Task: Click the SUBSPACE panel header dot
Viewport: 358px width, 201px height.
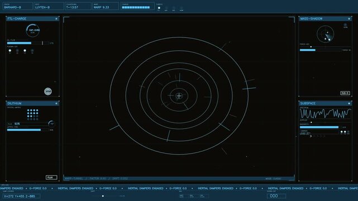Action: click(349, 103)
